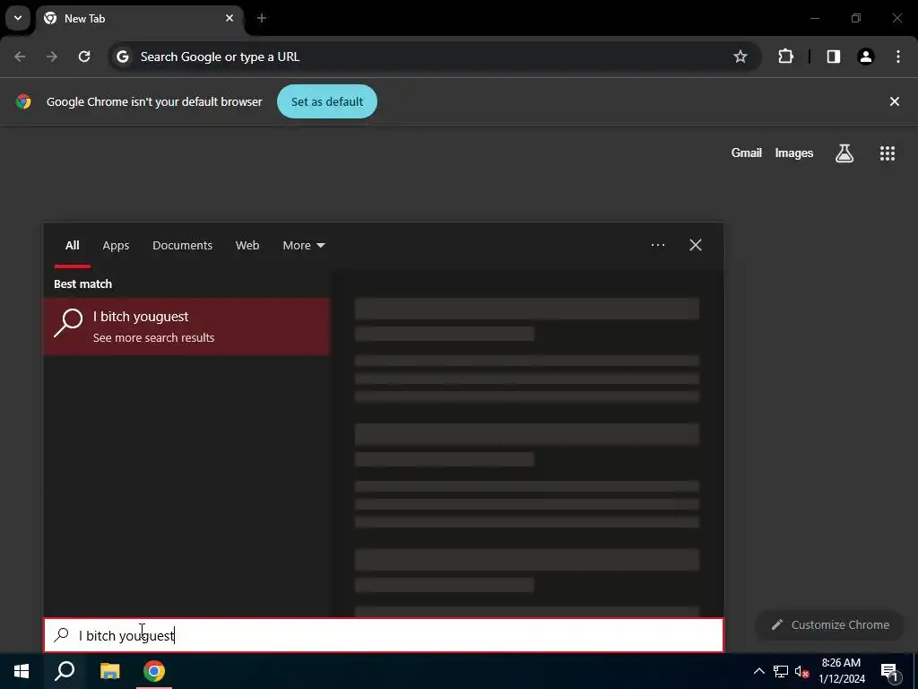Expand the More filter dropdown

tap(304, 246)
